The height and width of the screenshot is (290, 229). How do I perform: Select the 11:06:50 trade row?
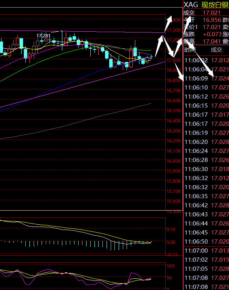pyautogui.click(x=206, y=242)
